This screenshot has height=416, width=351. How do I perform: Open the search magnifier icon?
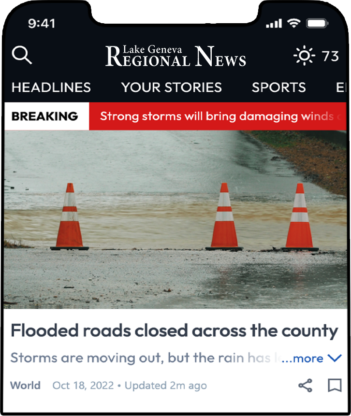point(22,55)
